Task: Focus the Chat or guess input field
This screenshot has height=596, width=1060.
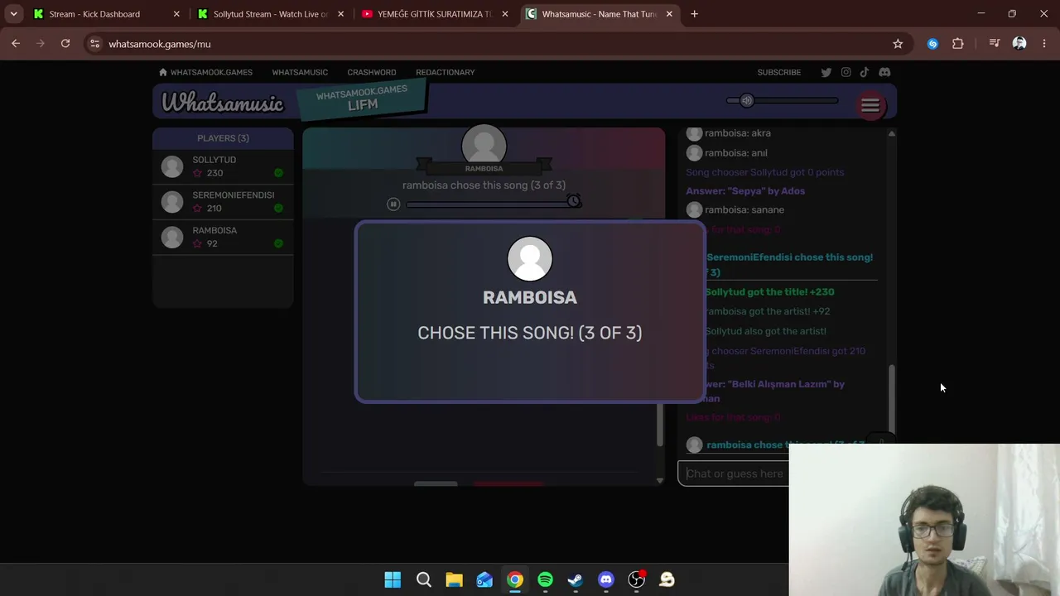Action: point(734,473)
